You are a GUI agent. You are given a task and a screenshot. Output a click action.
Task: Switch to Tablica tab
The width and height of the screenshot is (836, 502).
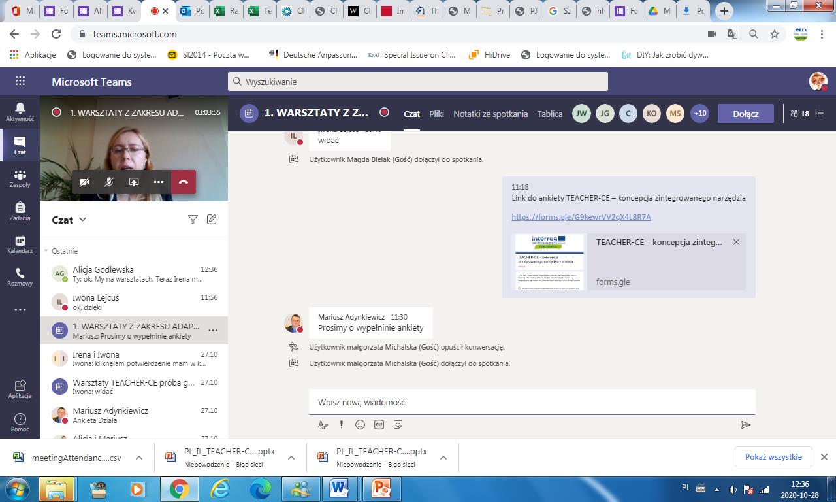tap(550, 114)
